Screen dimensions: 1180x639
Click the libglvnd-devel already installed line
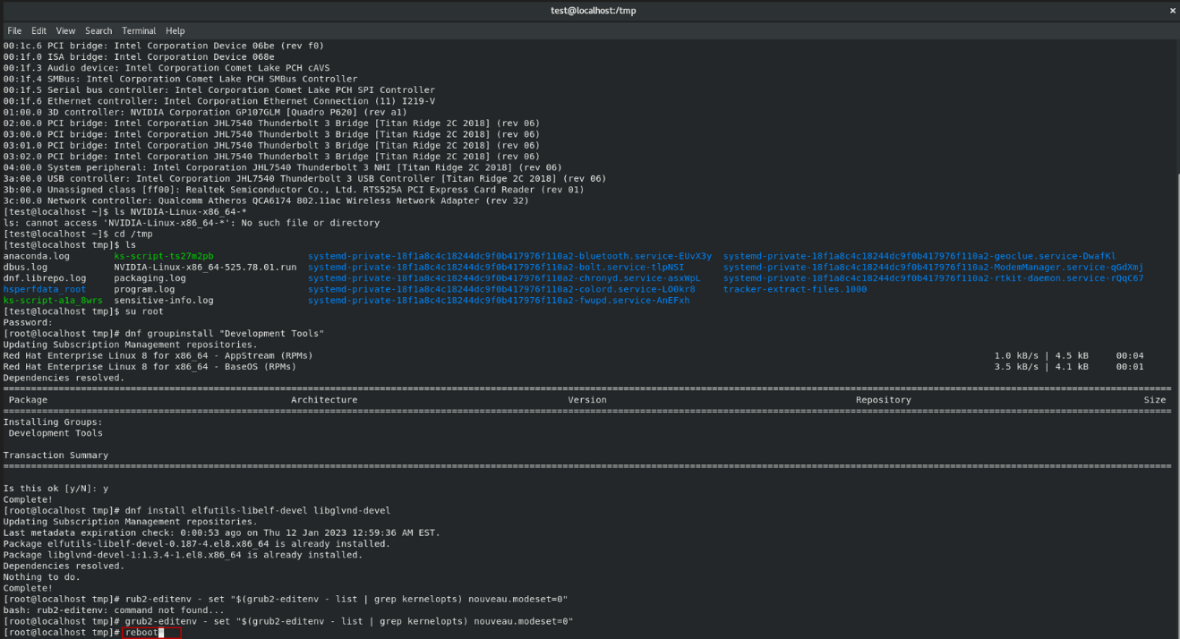click(183, 554)
